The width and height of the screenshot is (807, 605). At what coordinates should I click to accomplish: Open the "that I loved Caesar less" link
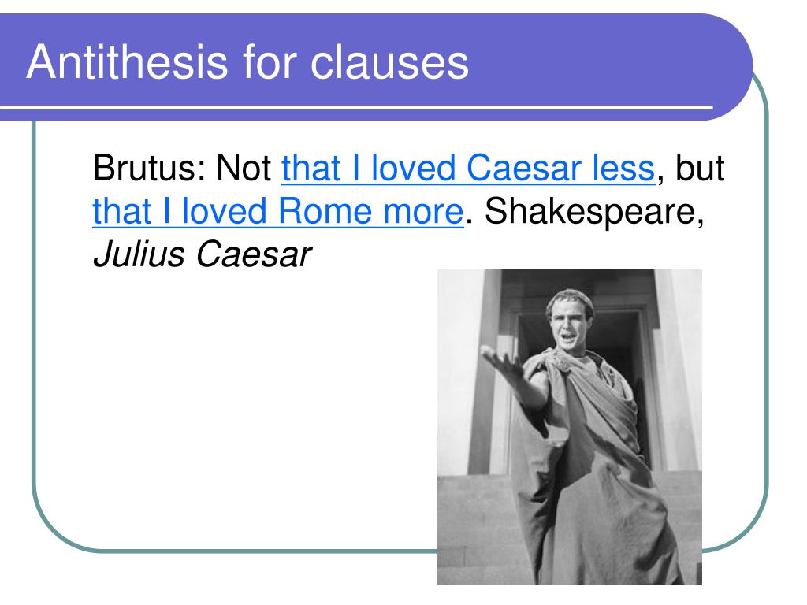click(x=468, y=168)
